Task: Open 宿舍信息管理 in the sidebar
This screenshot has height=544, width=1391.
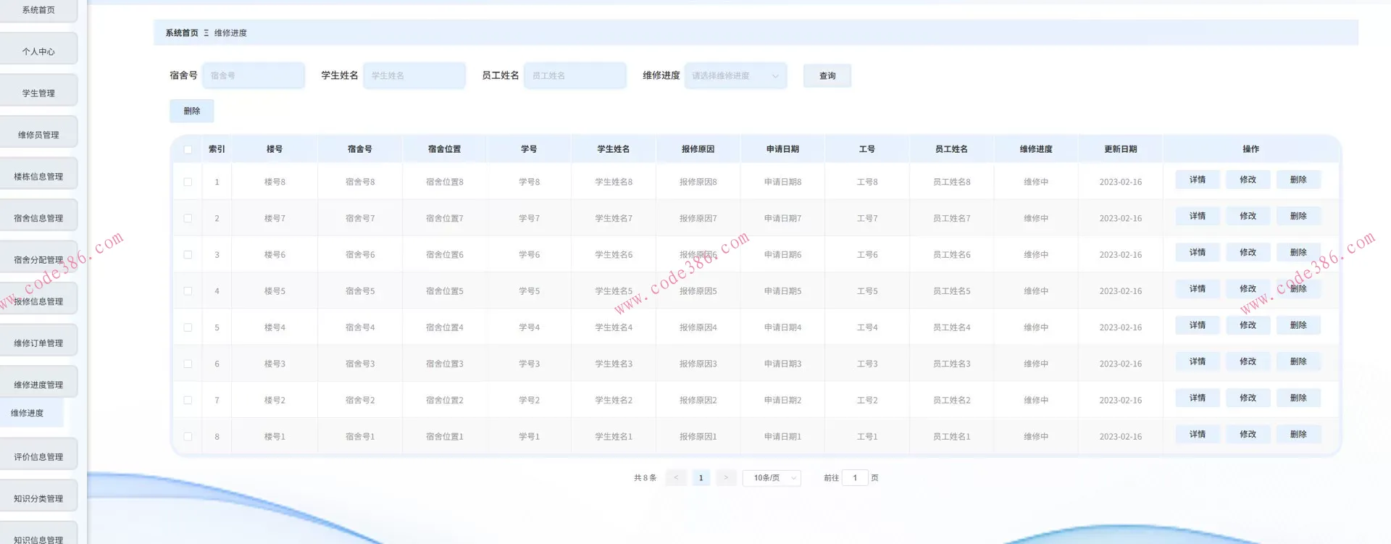Action: [x=38, y=218]
